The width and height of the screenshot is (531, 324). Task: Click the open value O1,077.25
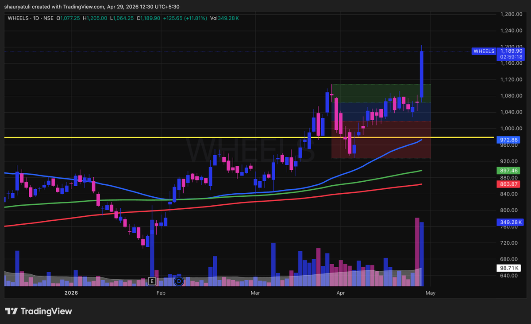[67, 18]
